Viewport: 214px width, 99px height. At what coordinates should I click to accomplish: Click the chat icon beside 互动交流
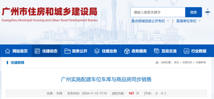[157, 51]
